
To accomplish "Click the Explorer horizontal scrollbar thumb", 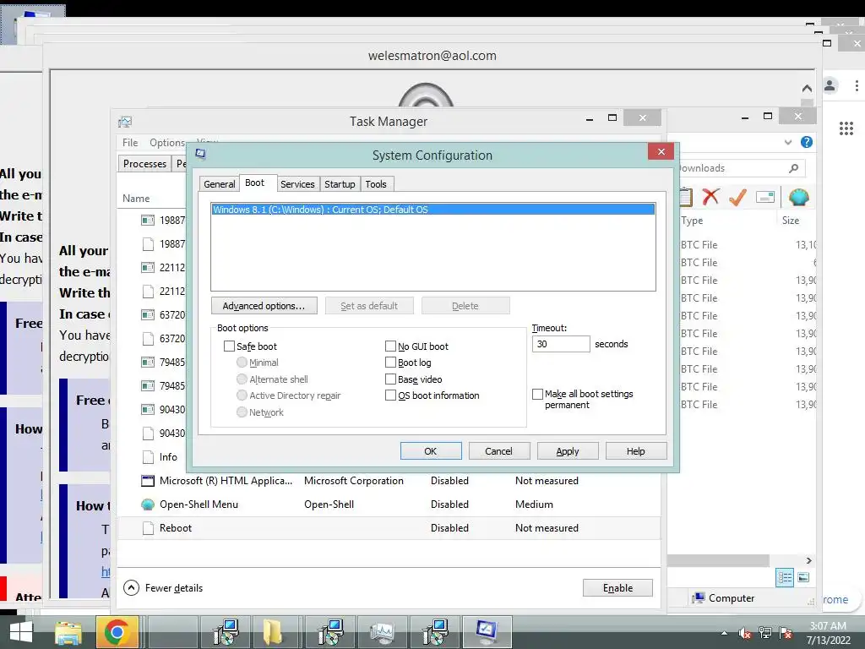I will tap(718, 561).
